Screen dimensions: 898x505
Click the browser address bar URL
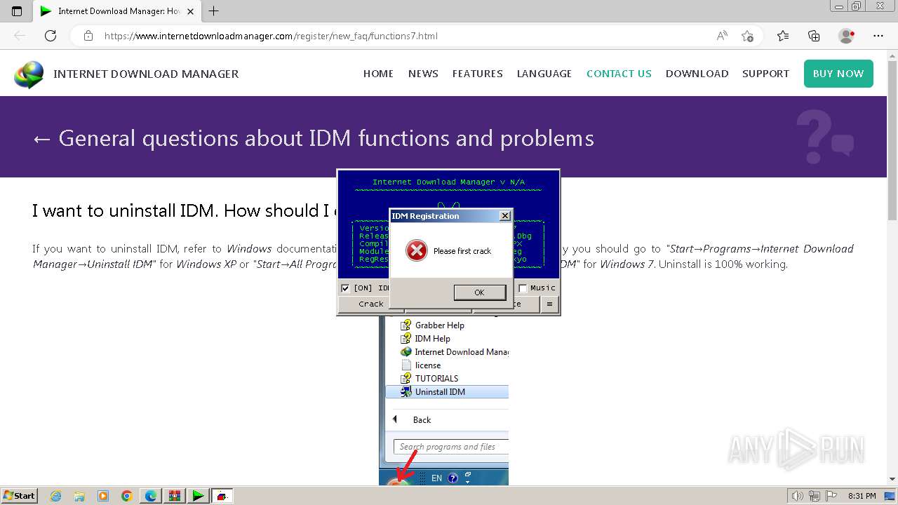pos(271,36)
